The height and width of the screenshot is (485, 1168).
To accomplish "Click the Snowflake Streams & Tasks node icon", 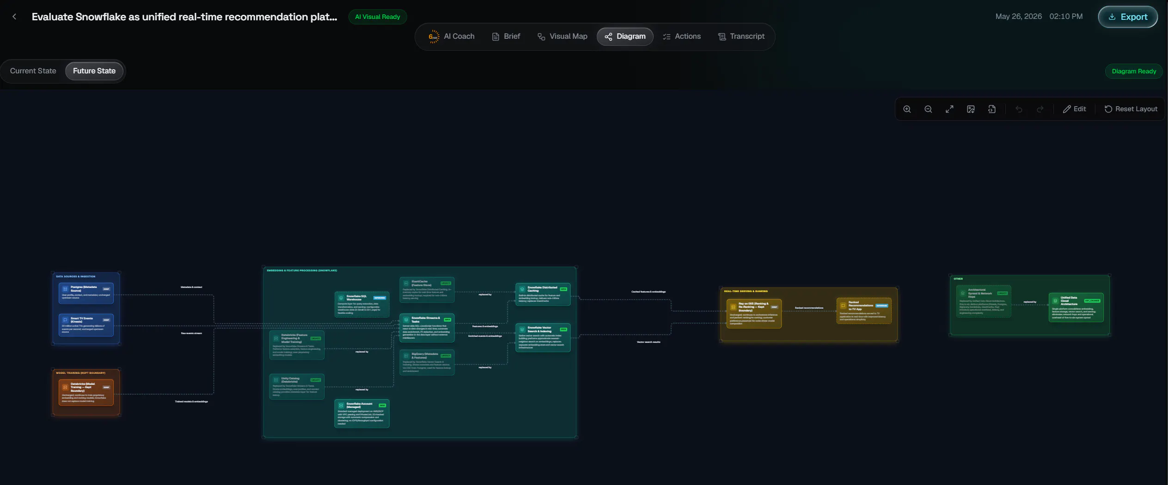I will (x=406, y=320).
